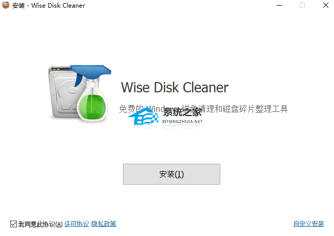Open the 许可协议 license link
The width and height of the screenshot is (334, 236).
(77, 224)
